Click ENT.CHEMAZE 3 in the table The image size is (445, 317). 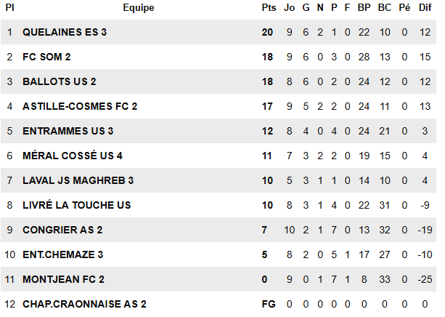62,254
